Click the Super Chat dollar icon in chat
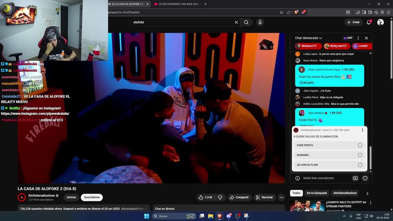Image resolution: width=393 pixels, height=221 pixels. click(x=355, y=178)
